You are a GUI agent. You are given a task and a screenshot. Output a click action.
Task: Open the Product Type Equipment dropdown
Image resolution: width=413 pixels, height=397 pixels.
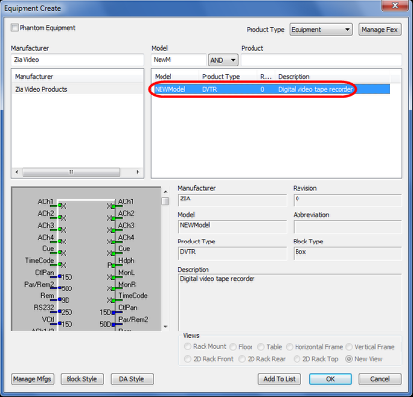tap(321, 30)
